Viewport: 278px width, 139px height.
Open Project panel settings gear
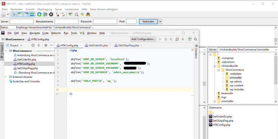pos(46,45)
